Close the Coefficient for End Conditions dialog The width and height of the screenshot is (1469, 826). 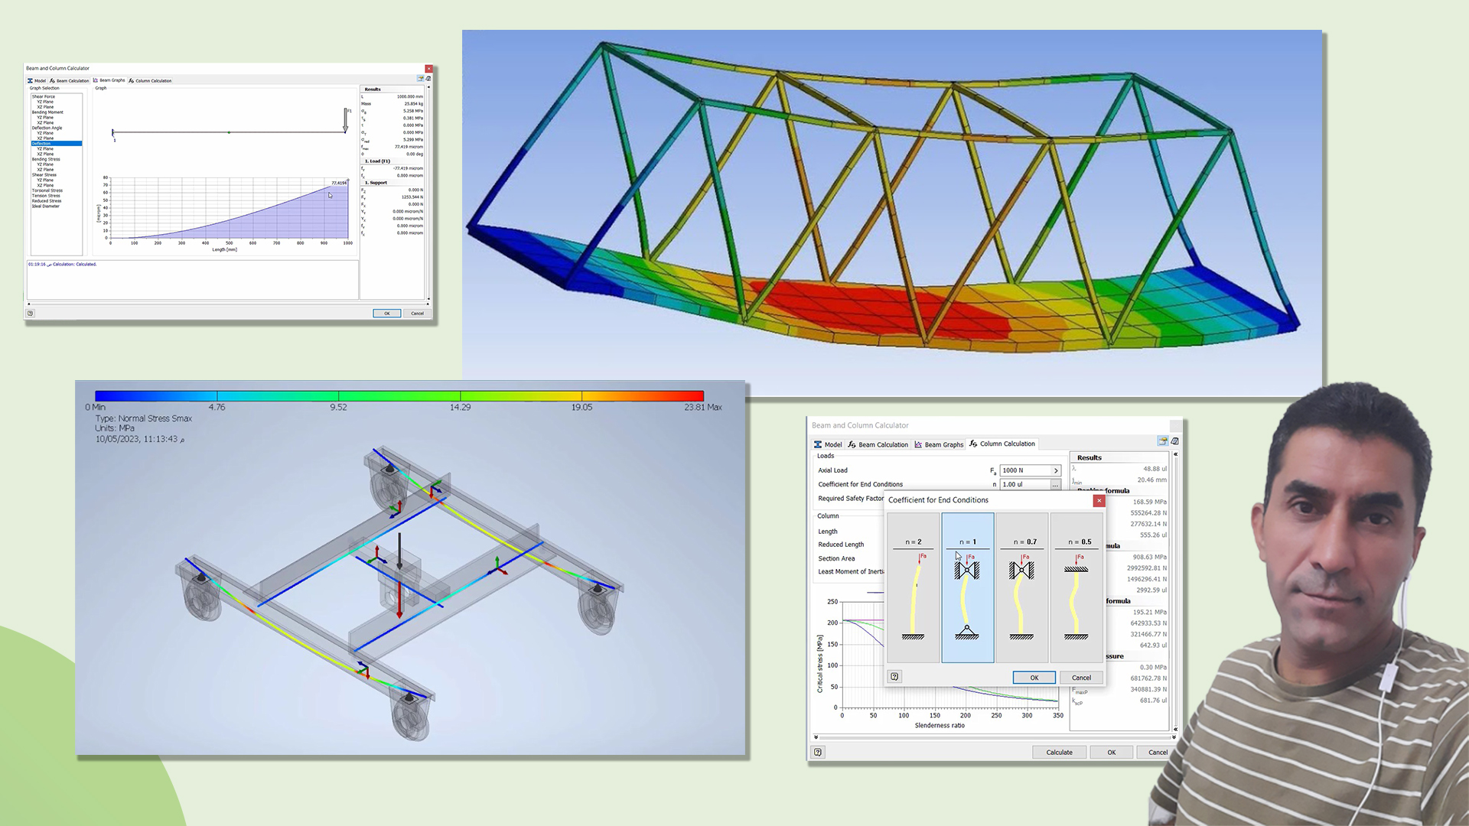(x=1099, y=500)
